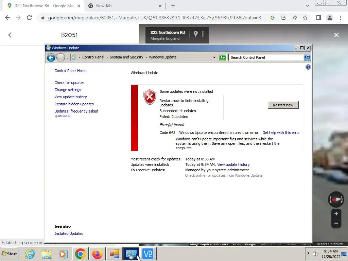Expand the Control Panel breadcrumb dropdown
348x261 pixels.
(x=80, y=57)
